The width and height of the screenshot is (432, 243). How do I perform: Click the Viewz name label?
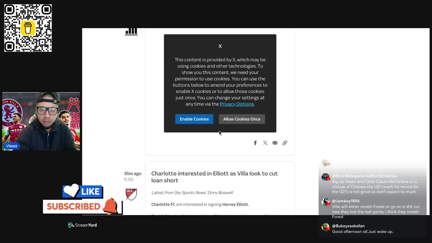point(11,146)
